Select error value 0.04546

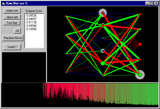point(31,25)
